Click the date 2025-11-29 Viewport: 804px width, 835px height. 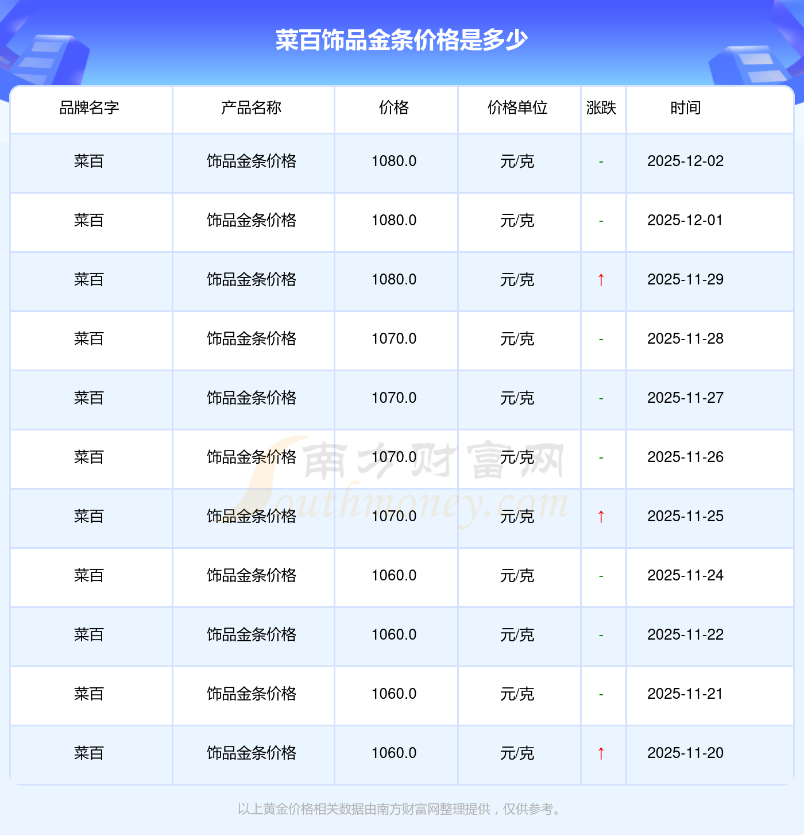click(x=686, y=280)
